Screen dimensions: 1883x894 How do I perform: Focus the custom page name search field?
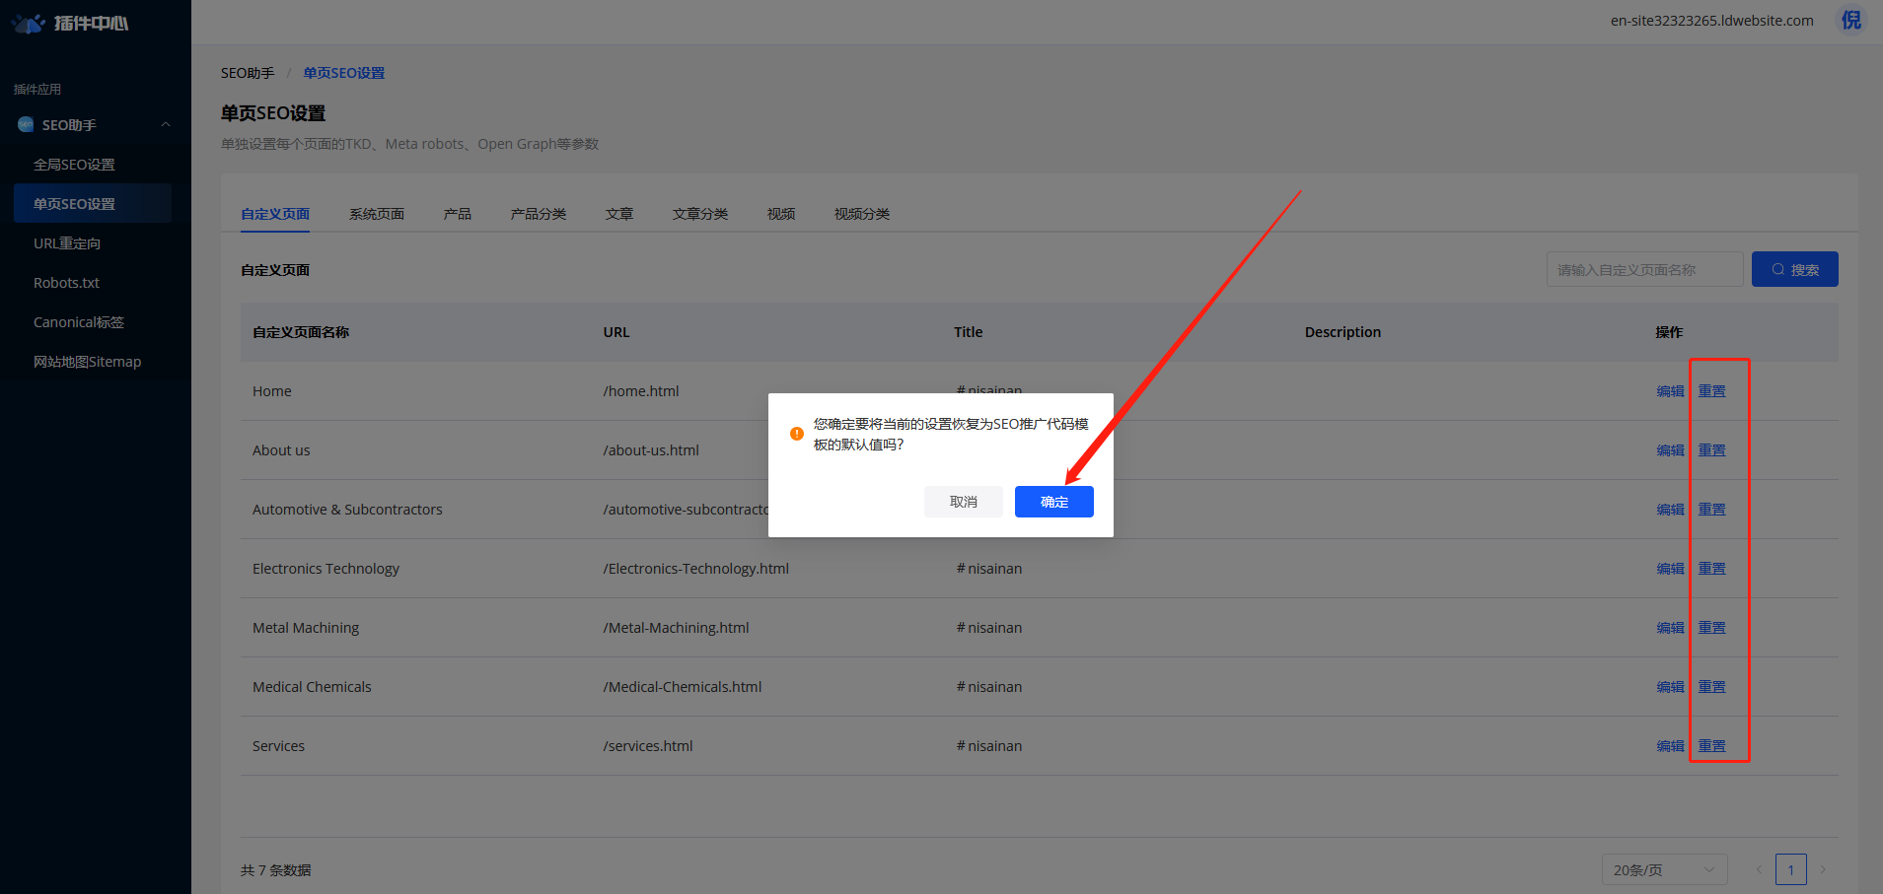(x=1644, y=269)
